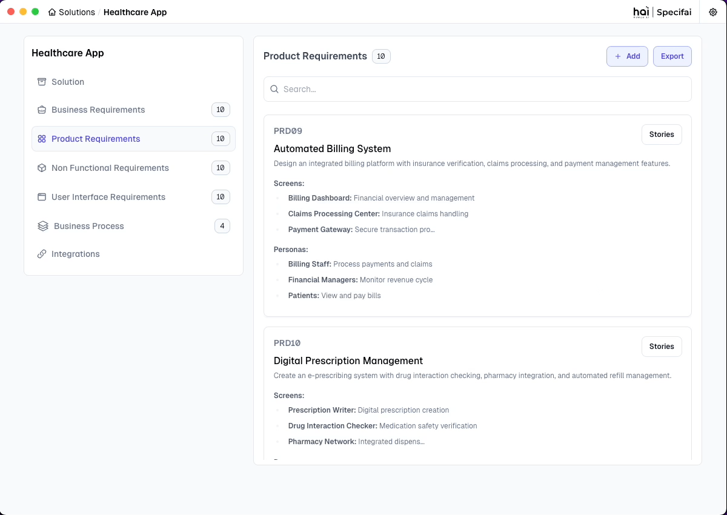Click the Product Requirements header count badge
This screenshot has width=727, height=515.
381,56
